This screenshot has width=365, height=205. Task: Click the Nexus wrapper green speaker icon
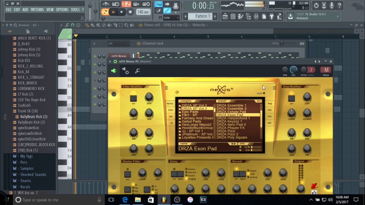[x=114, y=71]
